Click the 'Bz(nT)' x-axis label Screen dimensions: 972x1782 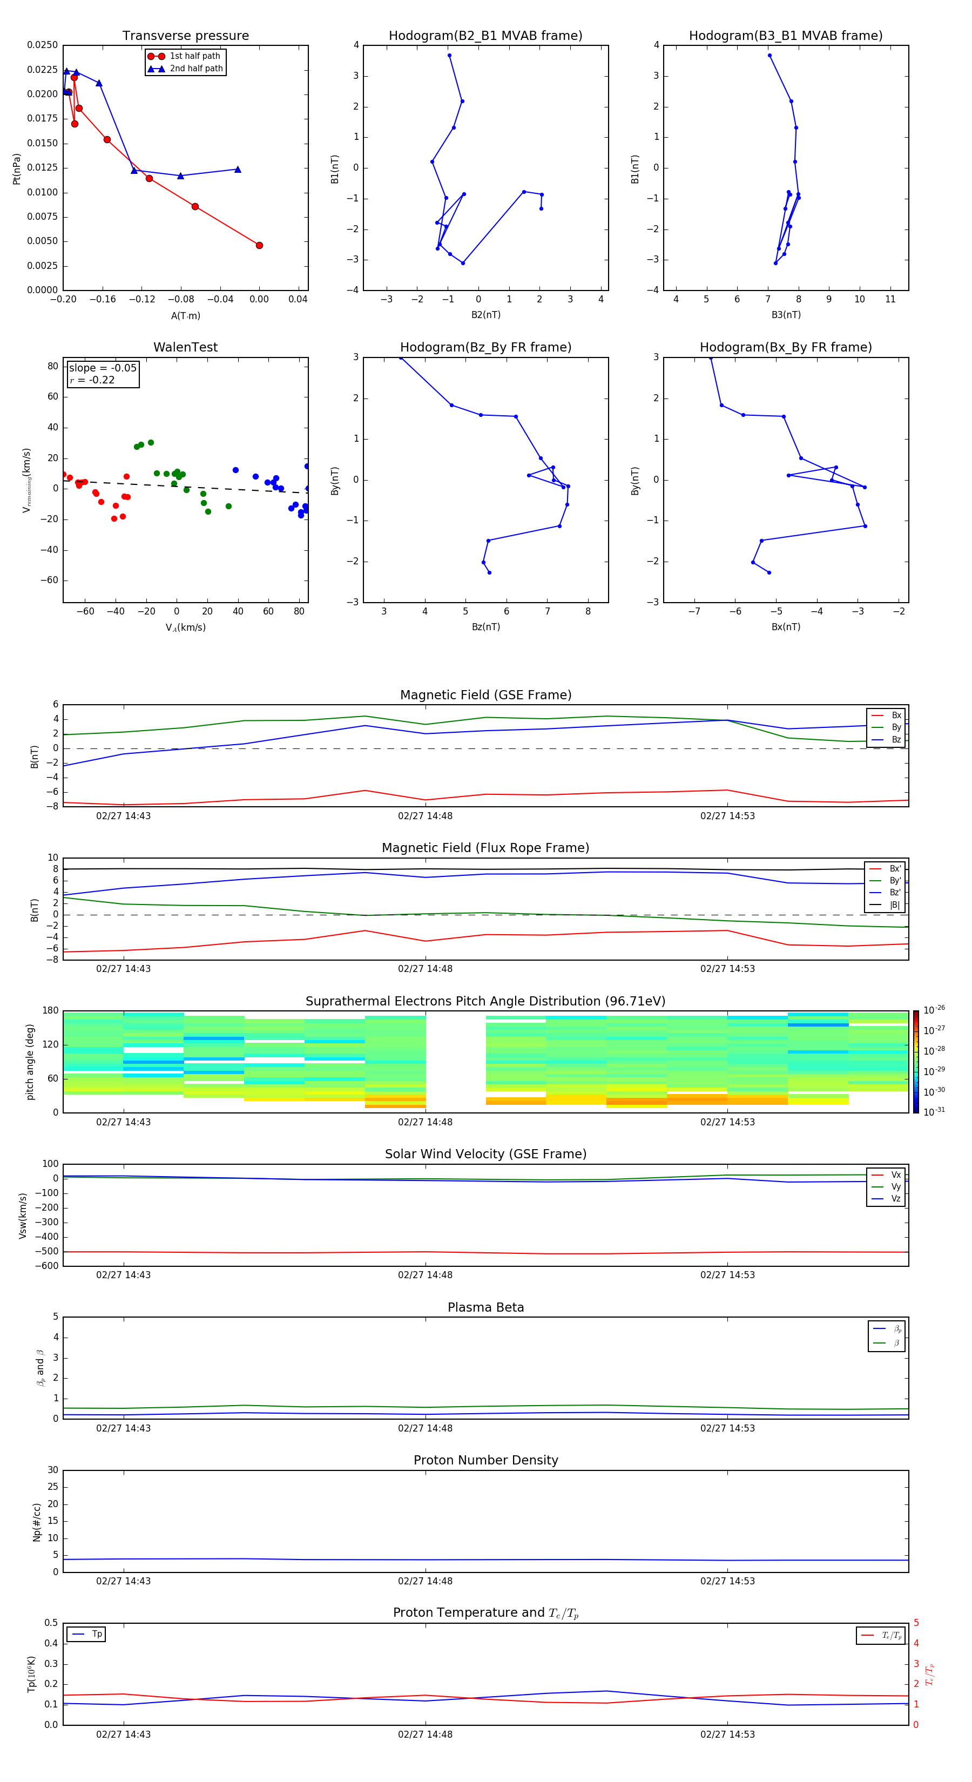485,627
